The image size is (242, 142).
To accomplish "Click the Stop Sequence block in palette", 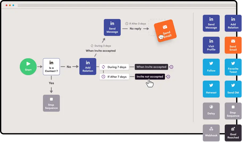I will tap(233, 111).
